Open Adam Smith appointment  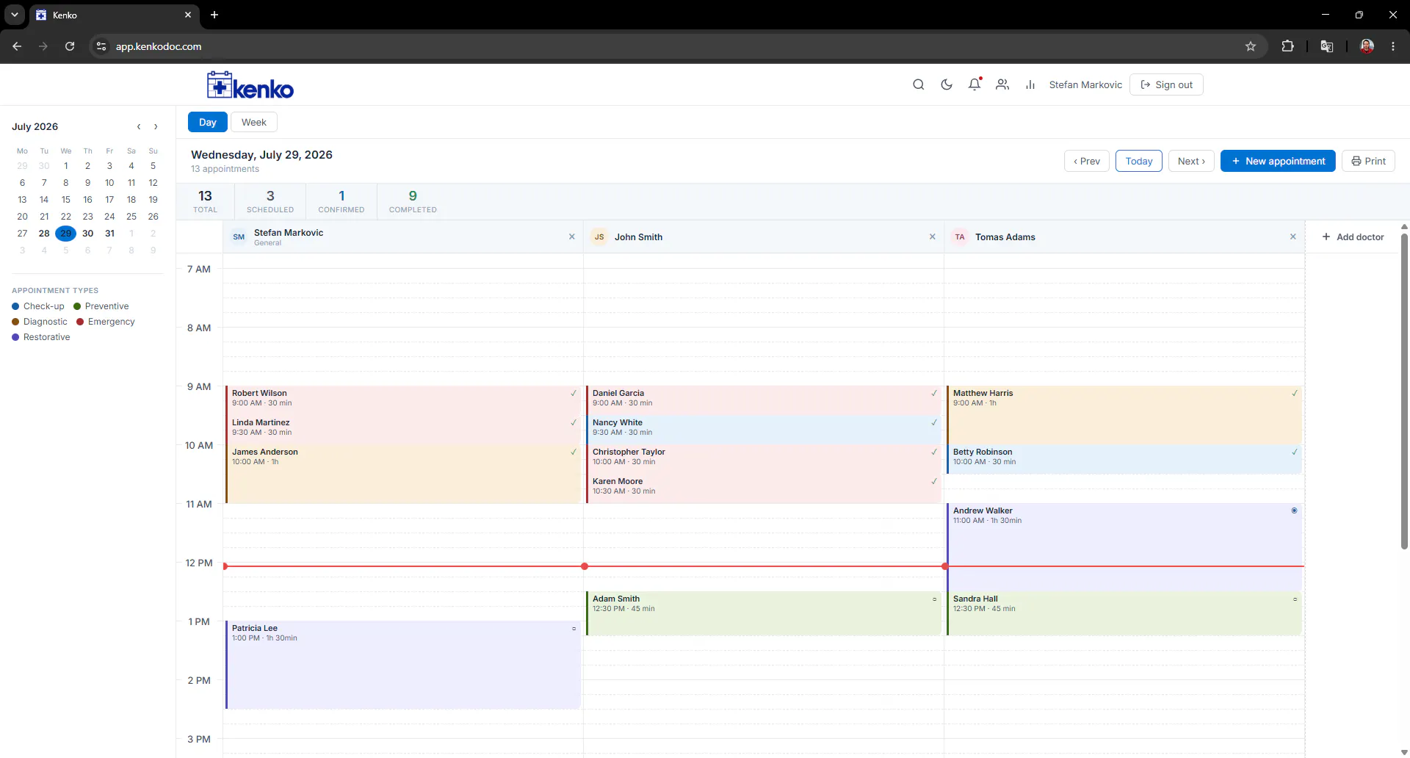(764, 613)
